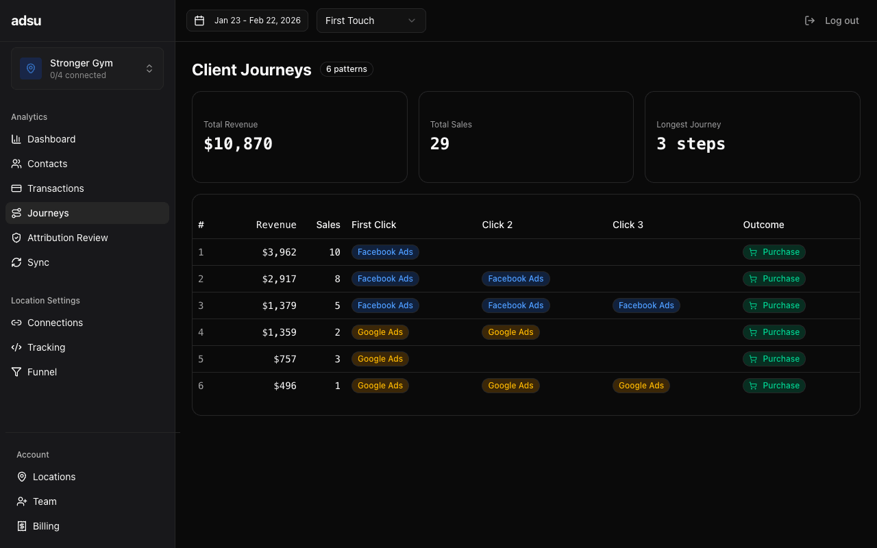Click the Google Ads badge in row 6
This screenshot has height=548, width=877.
tap(380, 385)
